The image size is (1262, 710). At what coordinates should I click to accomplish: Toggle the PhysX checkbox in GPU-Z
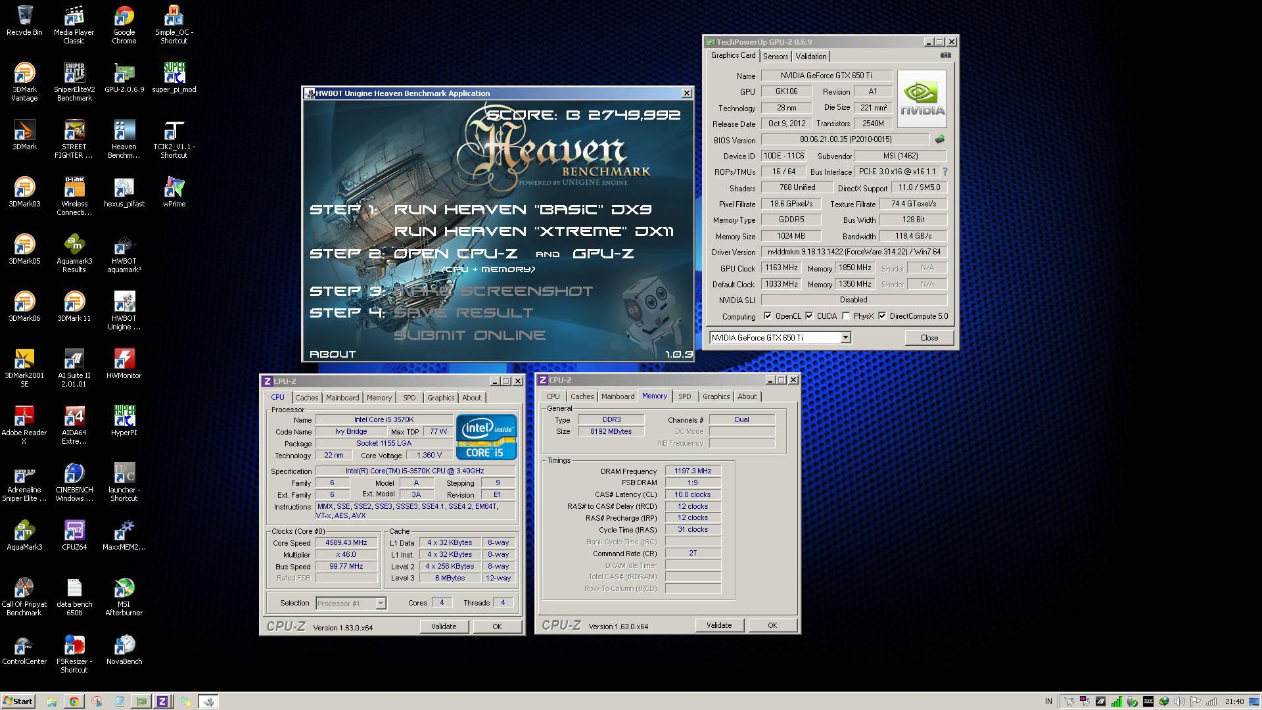(846, 316)
